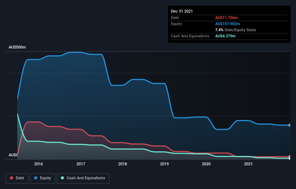Click the red Debt legend dot
Screen dimensions: 296x189
click(12, 178)
